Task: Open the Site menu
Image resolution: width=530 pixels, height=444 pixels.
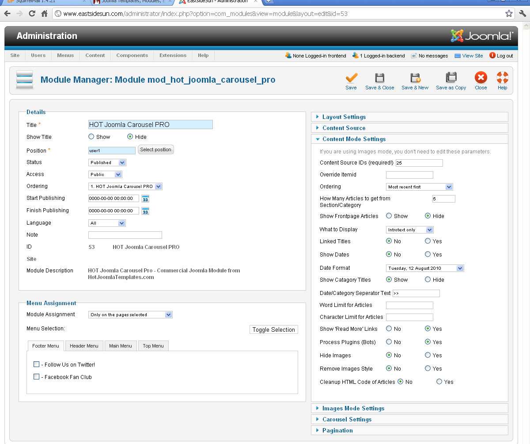Action: (15, 55)
